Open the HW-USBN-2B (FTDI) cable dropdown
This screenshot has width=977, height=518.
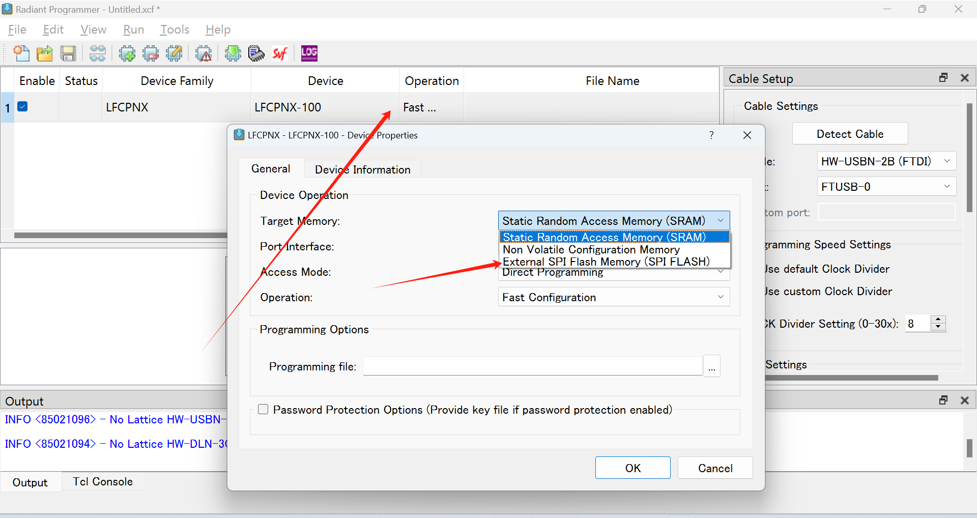pyautogui.click(x=886, y=161)
